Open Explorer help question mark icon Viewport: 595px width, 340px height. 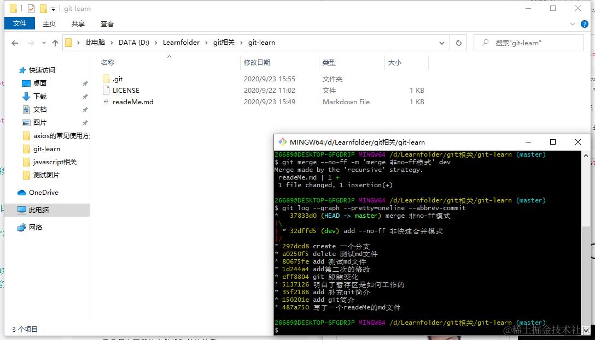[x=585, y=24]
